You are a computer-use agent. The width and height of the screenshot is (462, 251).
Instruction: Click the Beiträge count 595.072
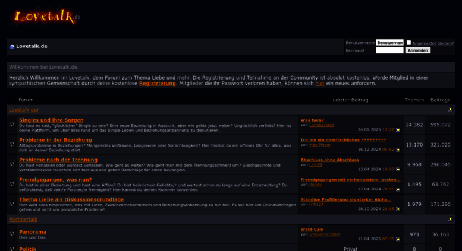(440, 125)
